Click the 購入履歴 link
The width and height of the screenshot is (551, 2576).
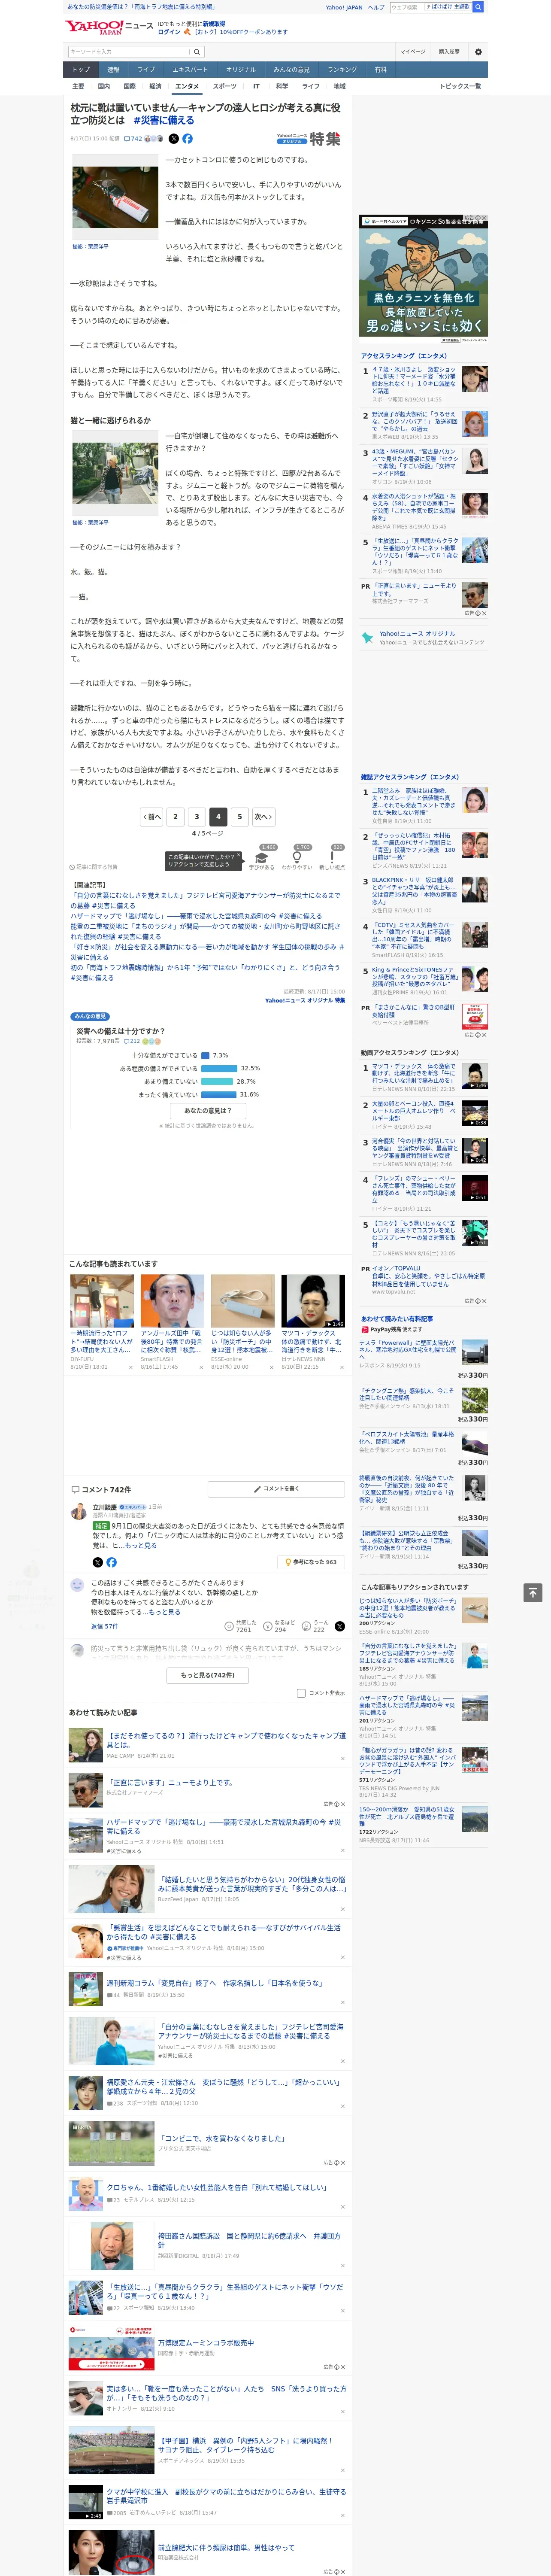(449, 51)
